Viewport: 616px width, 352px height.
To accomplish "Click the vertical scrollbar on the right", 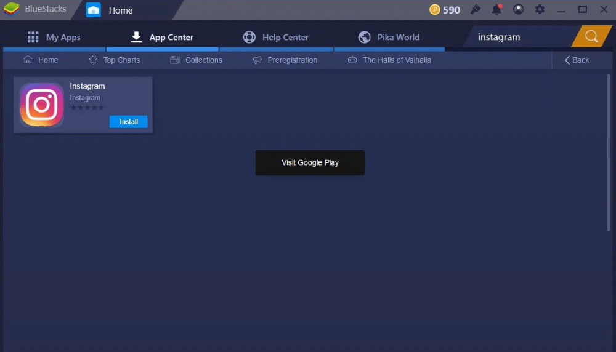I will 609,153.
